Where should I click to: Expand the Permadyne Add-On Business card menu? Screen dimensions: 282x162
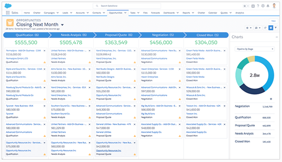click(44, 51)
